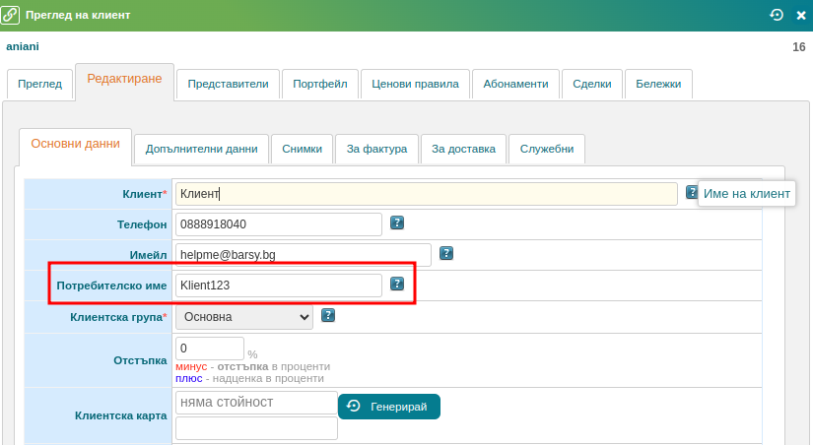Screen dimensions: 813x445
Task: Click the Име на клиент tooltip
Action: pyautogui.click(x=747, y=194)
